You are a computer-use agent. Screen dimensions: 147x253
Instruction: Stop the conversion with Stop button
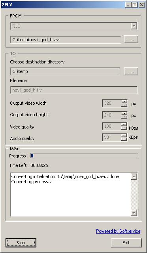click(x=21, y=243)
